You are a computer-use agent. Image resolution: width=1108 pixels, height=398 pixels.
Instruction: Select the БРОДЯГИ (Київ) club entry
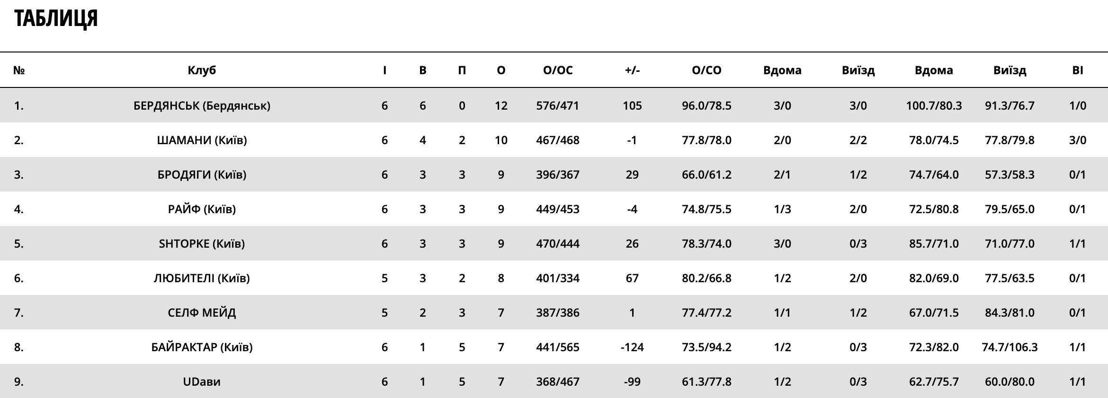pyautogui.click(x=202, y=174)
